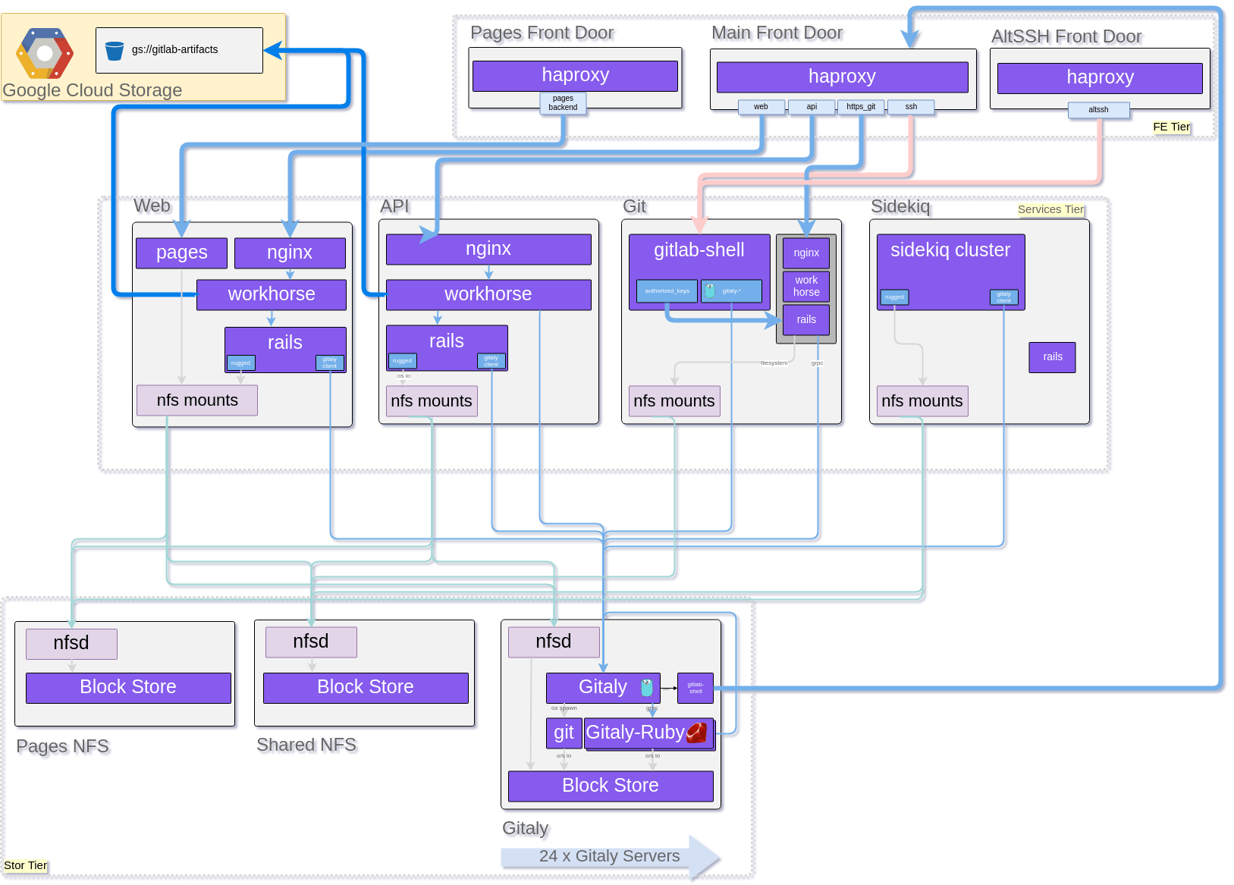Click the small gitlab-shell box beside Gitaly

point(695,689)
